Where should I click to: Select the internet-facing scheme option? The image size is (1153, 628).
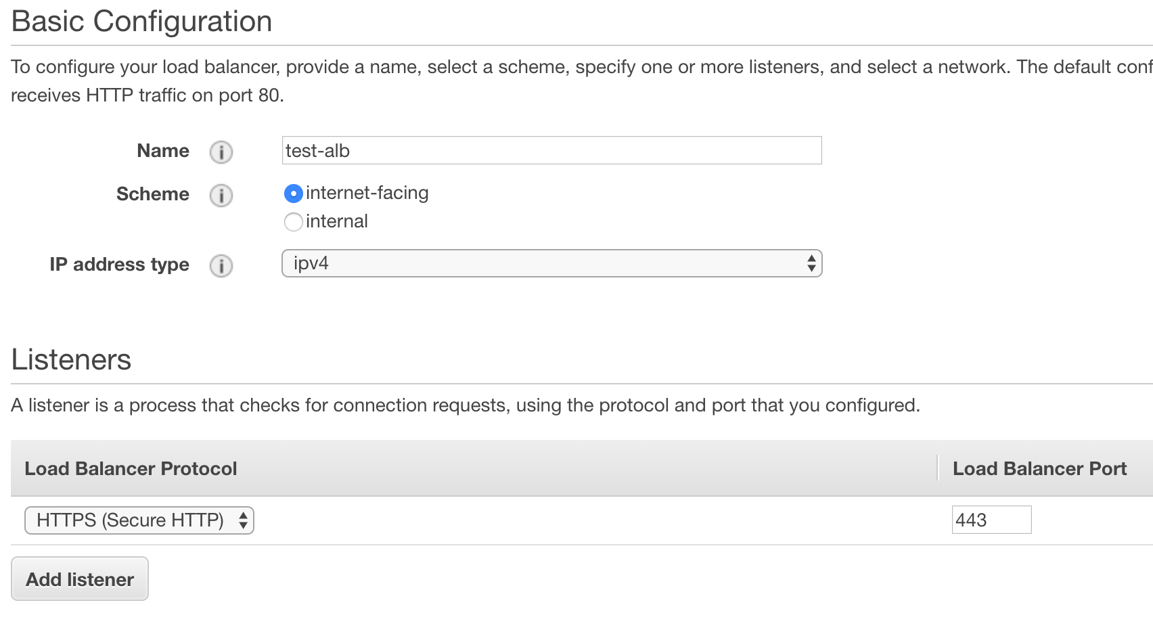pos(293,194)
